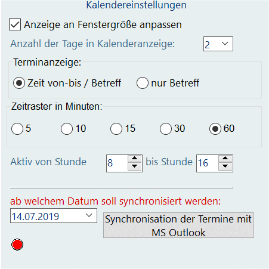Set Zeitraster to 5 minutes
The height and width of the screenshot is (269, 269).
coord(17,129)
